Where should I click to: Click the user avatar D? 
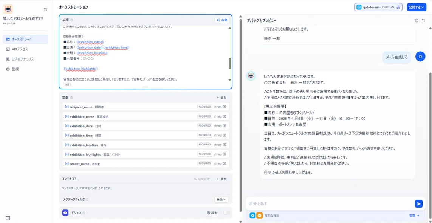420,57
